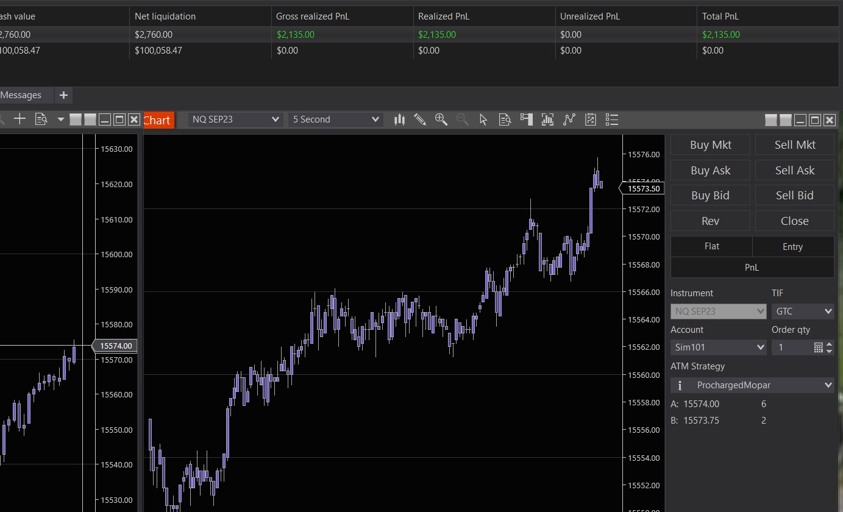Click the Rev reverse position button
The image size is (843, 512).
point(710,221)
